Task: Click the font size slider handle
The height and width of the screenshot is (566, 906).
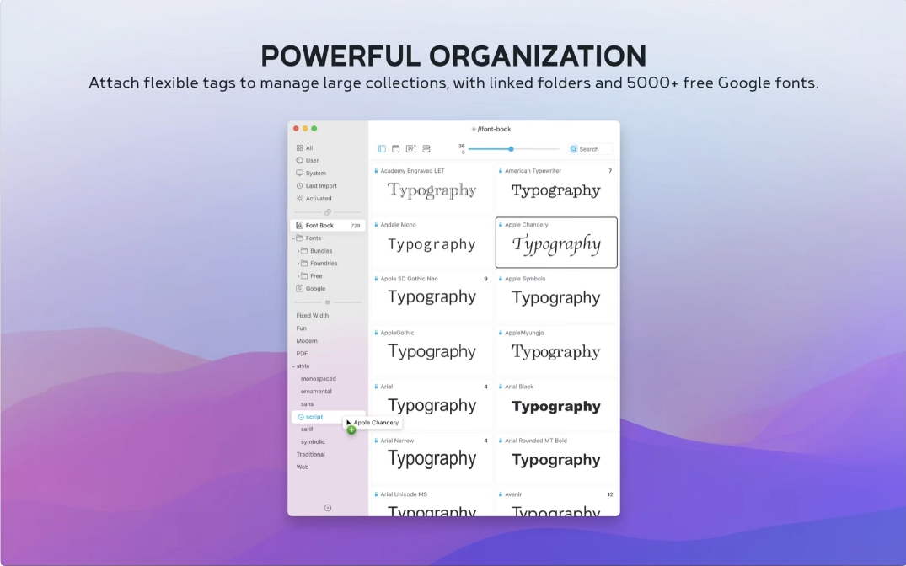Action: (511, 149)
